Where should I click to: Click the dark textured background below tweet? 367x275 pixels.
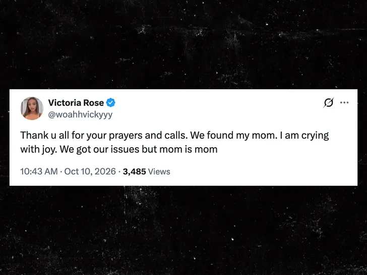(x=183, y=230)
